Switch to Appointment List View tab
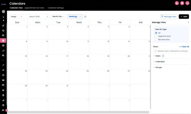Viewport: 191px width, 114px height. pos(34,8)
